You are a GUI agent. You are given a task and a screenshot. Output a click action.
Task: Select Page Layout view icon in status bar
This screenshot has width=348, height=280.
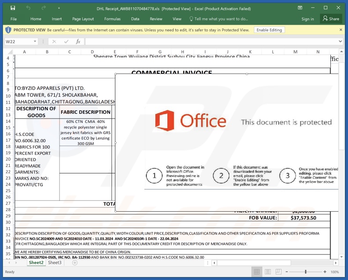point(268,272)
